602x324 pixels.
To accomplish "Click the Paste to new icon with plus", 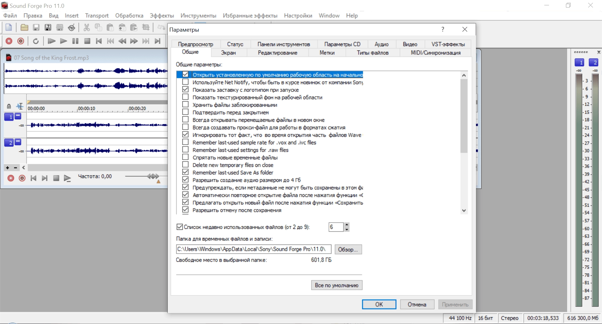I will tap(122, 28).
